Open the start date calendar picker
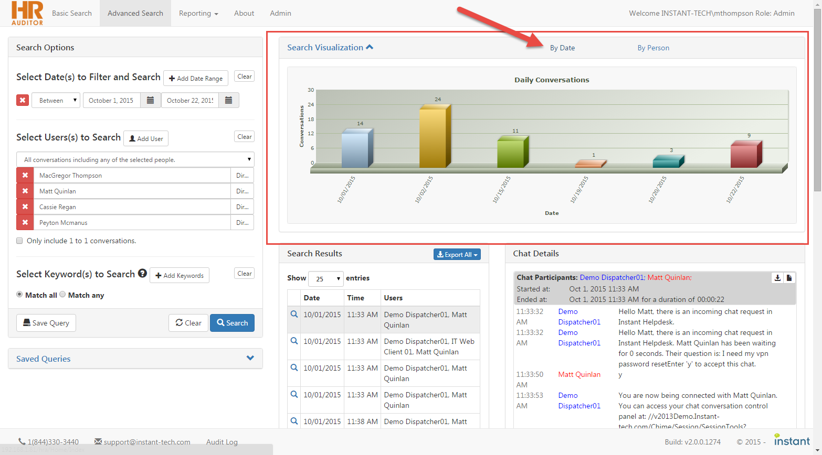Viewport: 822px width, 455px height. point(150,100)
